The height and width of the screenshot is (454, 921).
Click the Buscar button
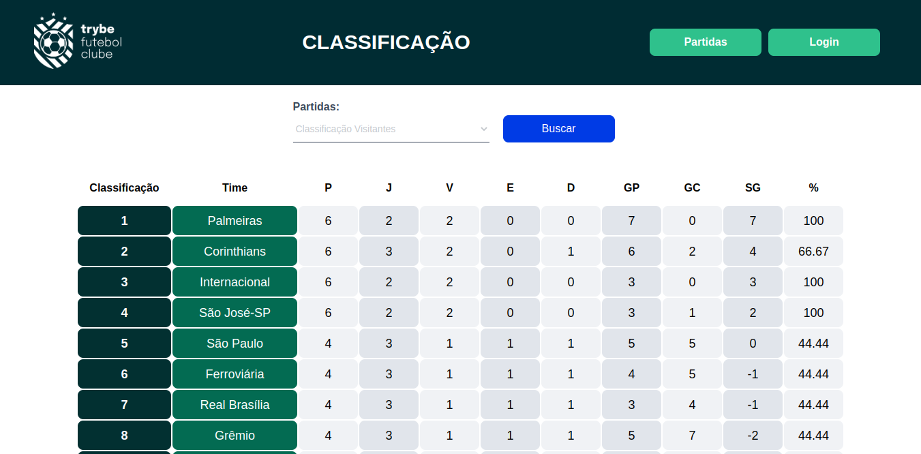pyautogui.click(x=558, y=129)
